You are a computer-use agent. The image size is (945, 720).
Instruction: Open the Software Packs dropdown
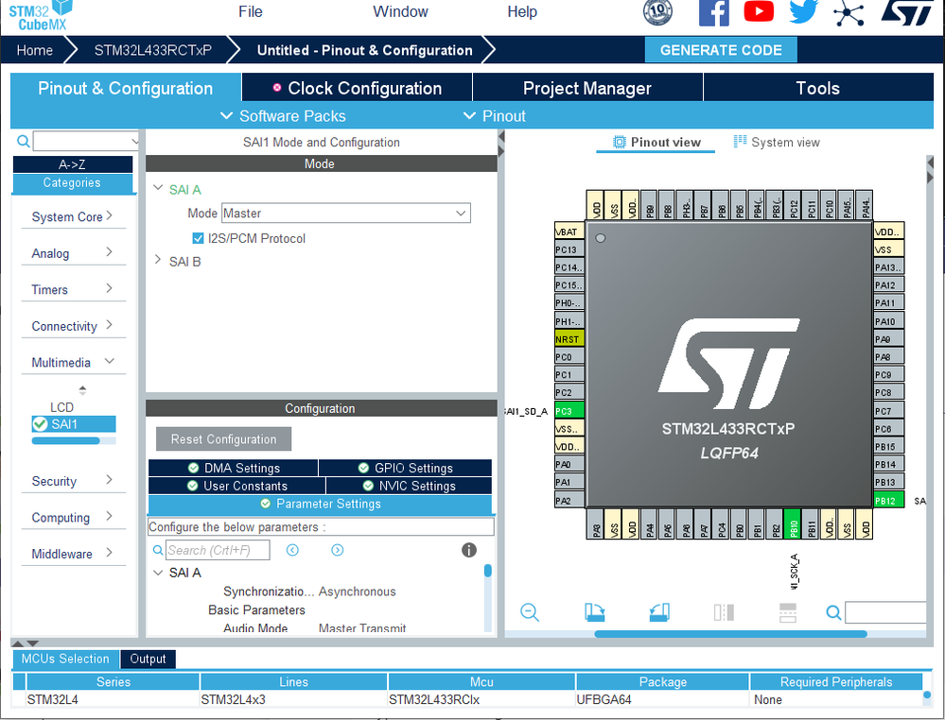coord(283,115)
